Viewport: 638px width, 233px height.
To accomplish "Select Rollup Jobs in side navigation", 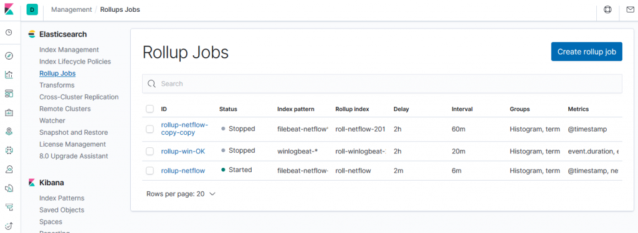I will [57, 73].
